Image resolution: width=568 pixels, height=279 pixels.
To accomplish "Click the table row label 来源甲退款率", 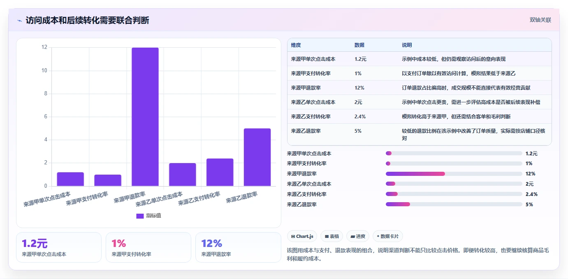I will pos(306,88).
